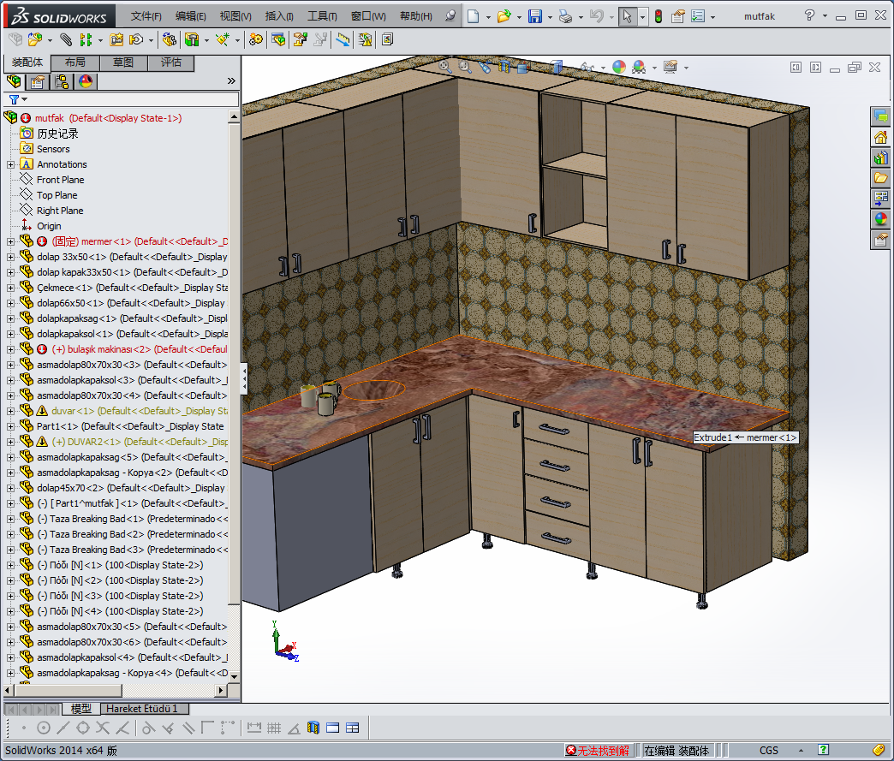Image resolution: width=894 pixels, height=761 pixels.
Task: Click the Rebuild traffic light icon
Action: [x=658, y=16]
